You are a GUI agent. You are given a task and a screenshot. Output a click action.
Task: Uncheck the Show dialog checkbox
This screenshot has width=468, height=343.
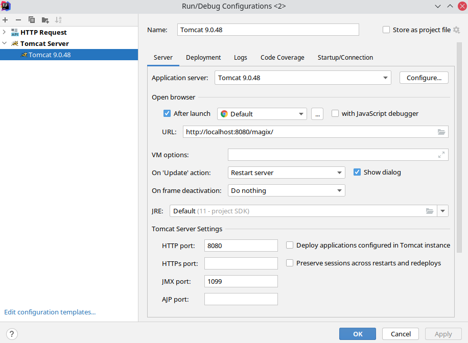click(x=357, y=172)
